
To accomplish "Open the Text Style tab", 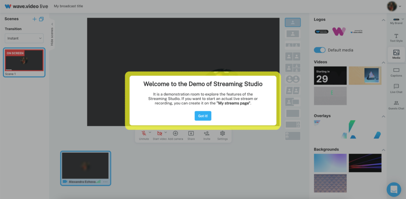I will pos(396,38).
